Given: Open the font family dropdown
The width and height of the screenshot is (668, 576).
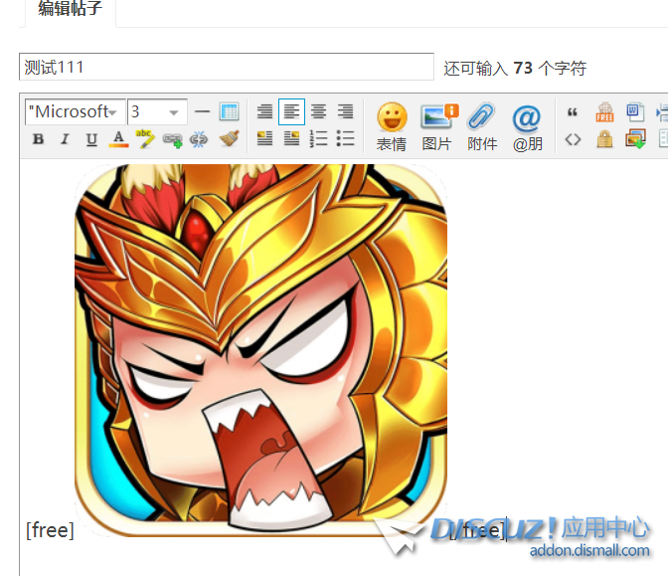Looking at the screenshot, I should [x=76, y=111].
